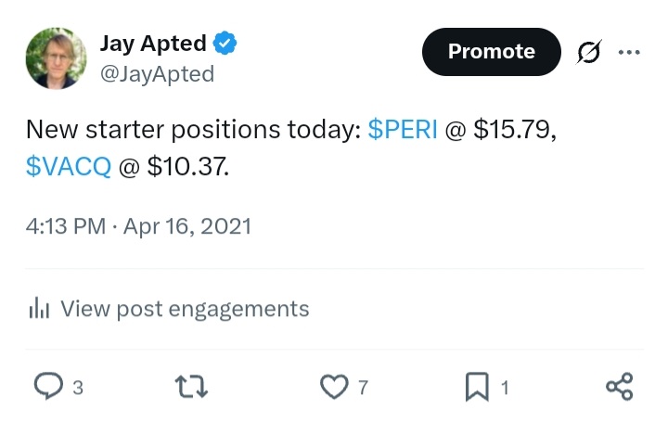Click the bar chart analytics icon

(x=39, y=308)
